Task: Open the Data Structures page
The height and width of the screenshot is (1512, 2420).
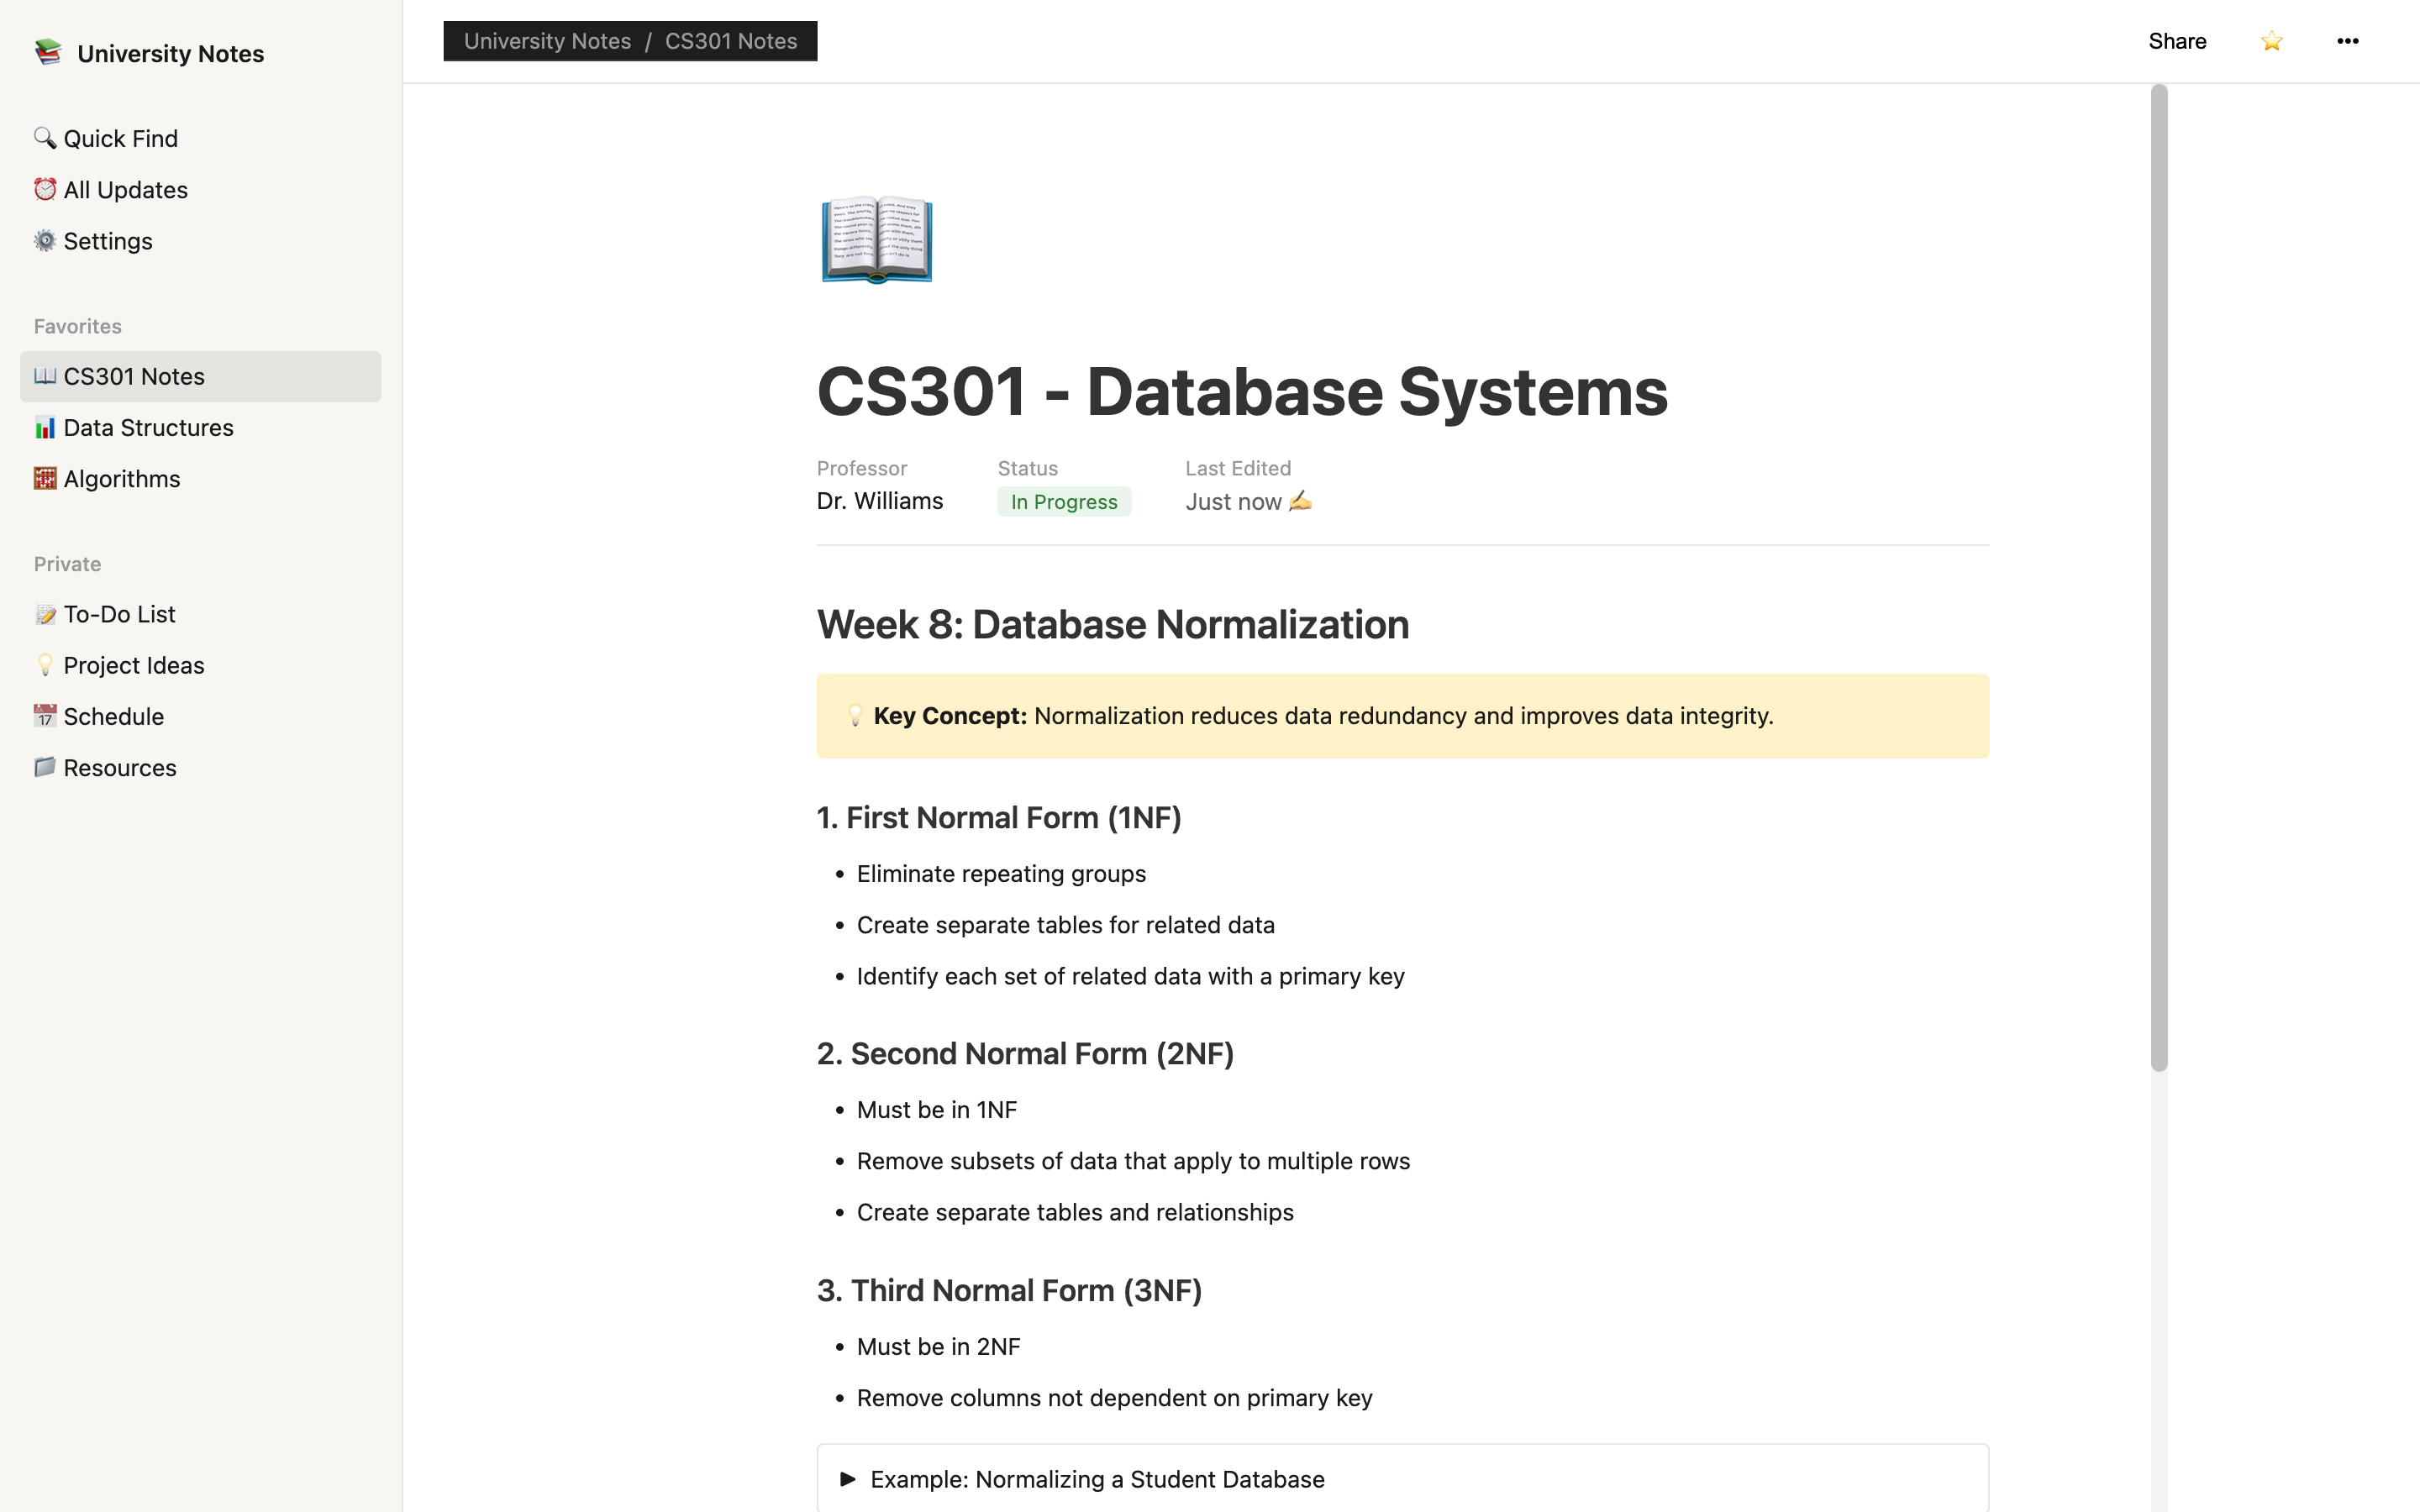Action: [x=148, y=428]
